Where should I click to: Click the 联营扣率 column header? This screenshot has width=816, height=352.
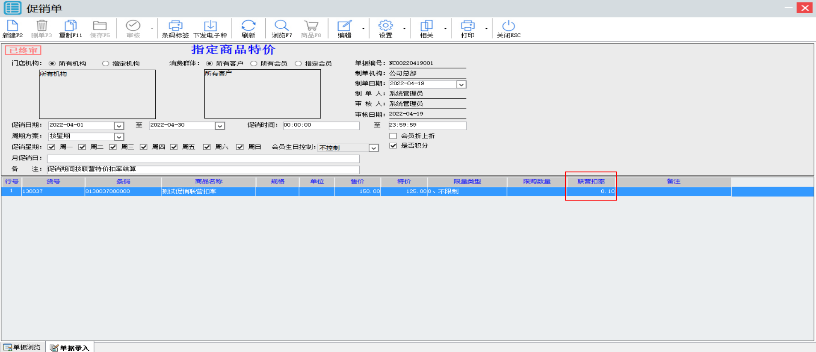[591, 181]
